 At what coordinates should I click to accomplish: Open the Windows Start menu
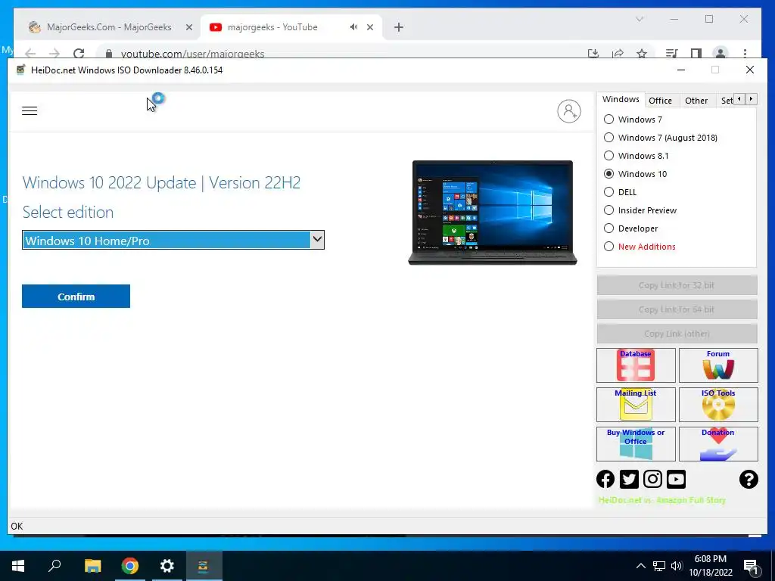[x=18, y=566]
